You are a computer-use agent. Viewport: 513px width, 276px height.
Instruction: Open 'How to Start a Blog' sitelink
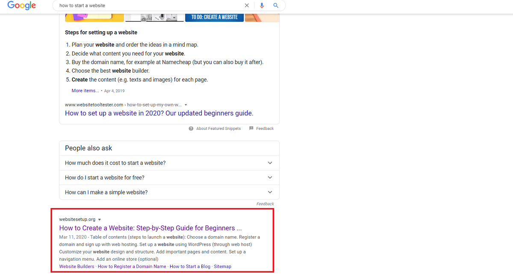pyautogui.click(x=190, y=266)
